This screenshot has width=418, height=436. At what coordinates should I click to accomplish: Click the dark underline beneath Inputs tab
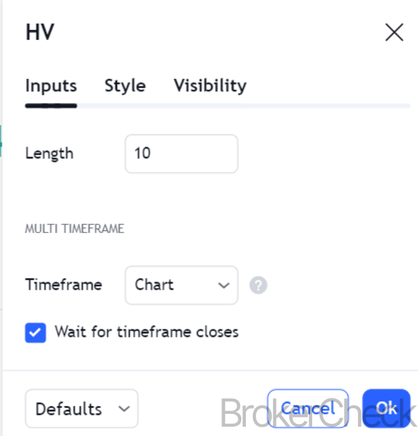(51, 106)
